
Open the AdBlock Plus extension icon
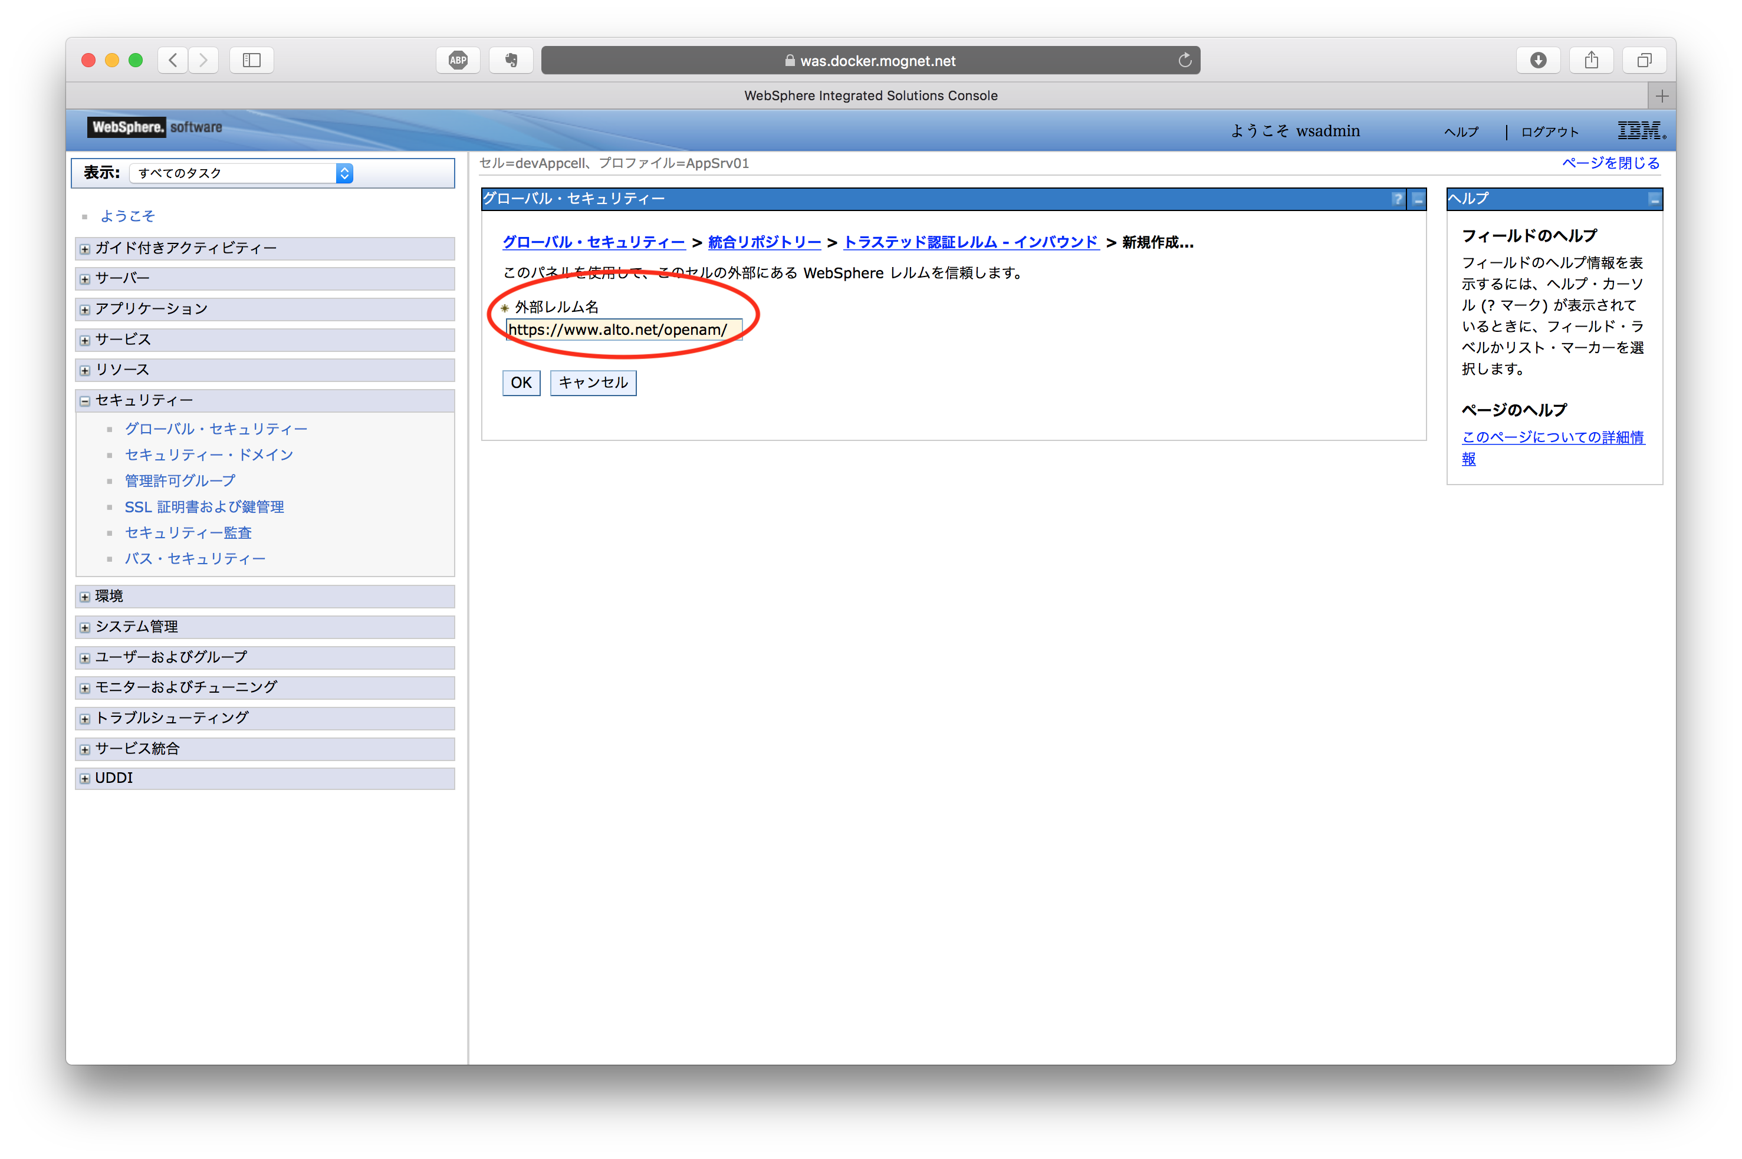[458, 60]
